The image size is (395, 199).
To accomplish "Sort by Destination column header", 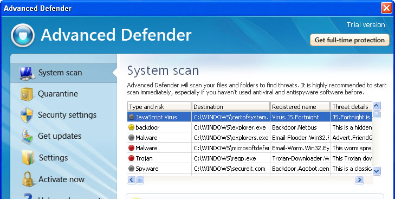I will (x=231, y=107).
